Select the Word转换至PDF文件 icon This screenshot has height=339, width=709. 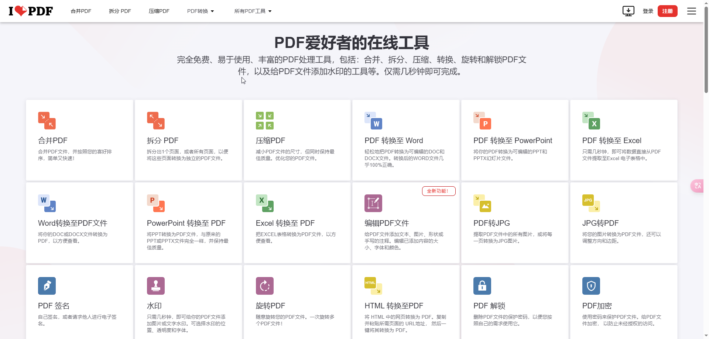coord(47,203)
